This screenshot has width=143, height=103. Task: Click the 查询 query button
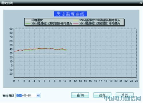[x=80, y=95]
